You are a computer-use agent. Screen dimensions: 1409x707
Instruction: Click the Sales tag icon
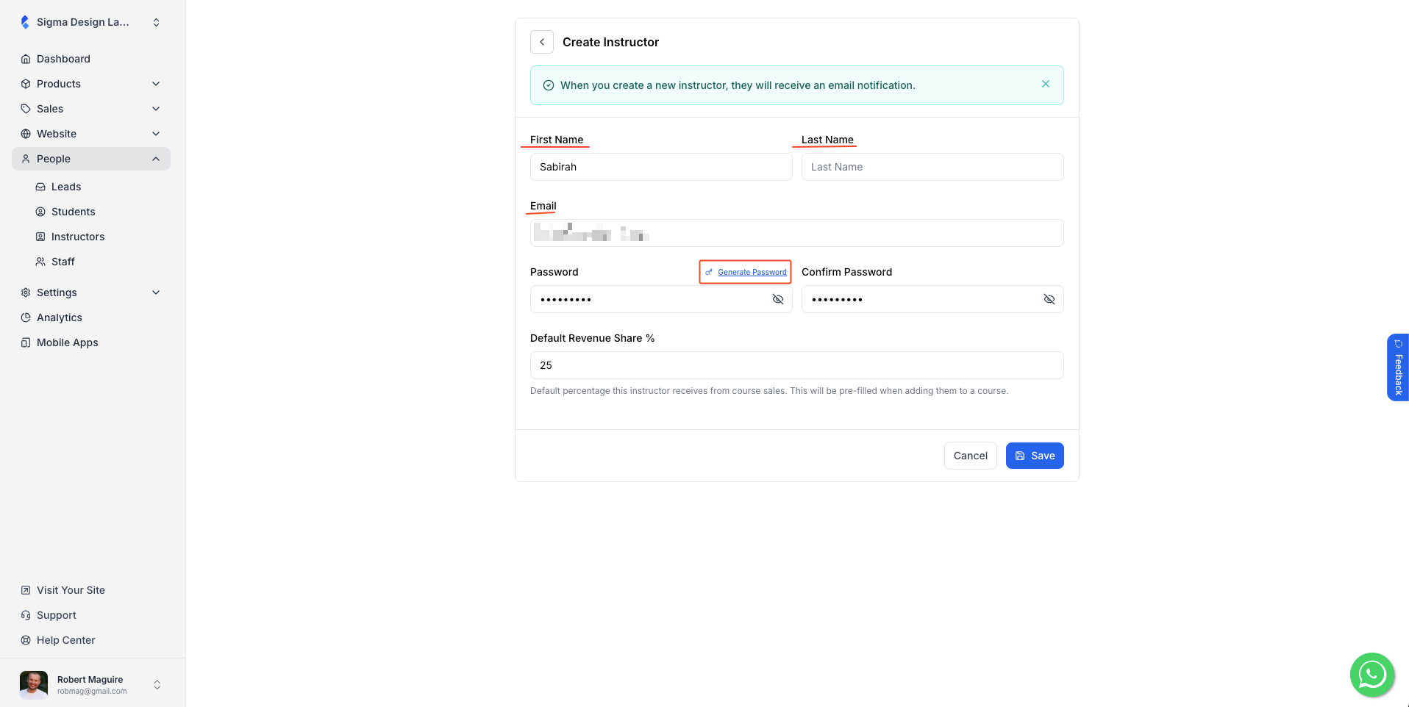(x=26, y=109)
